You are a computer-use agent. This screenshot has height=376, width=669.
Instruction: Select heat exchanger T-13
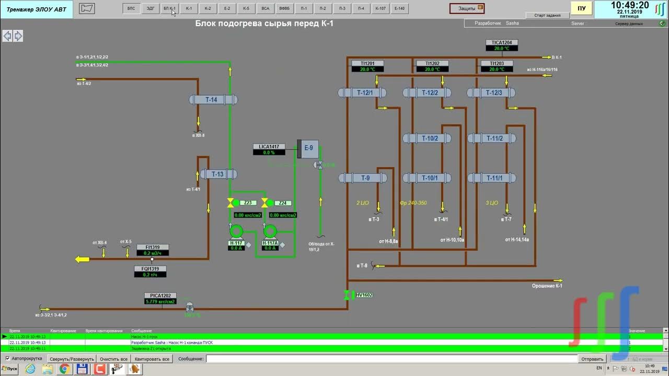(x=218, y=174)
